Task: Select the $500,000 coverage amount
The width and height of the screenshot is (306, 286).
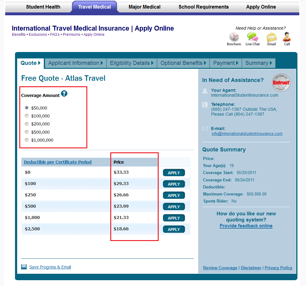Action: tap(27, 132)
